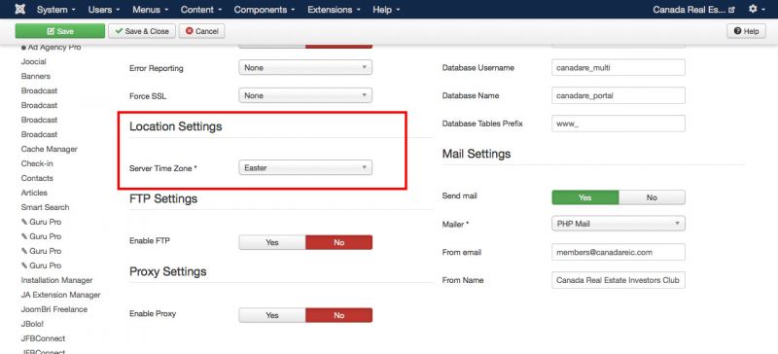Click the Joomla logo icon
This screenshot has height=354, width=778.
click(x=20, y=10)
